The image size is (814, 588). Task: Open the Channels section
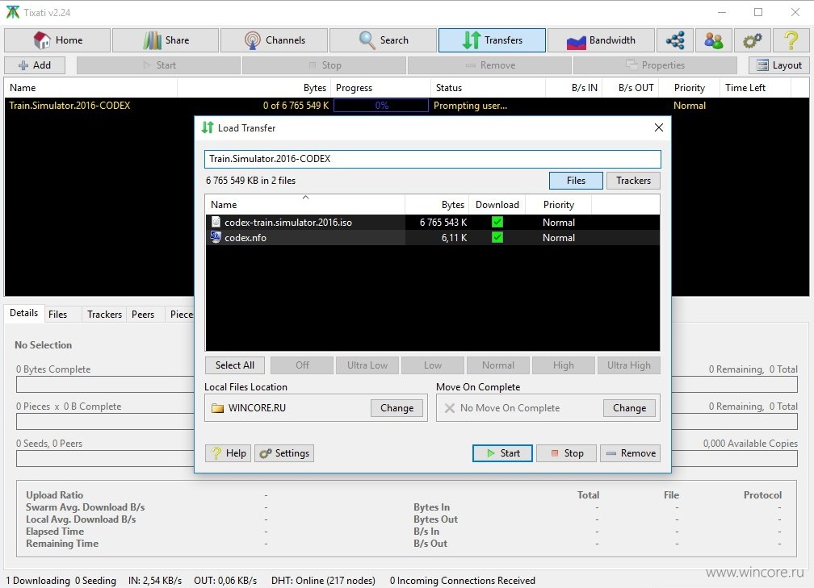click(x=274, y=40)
